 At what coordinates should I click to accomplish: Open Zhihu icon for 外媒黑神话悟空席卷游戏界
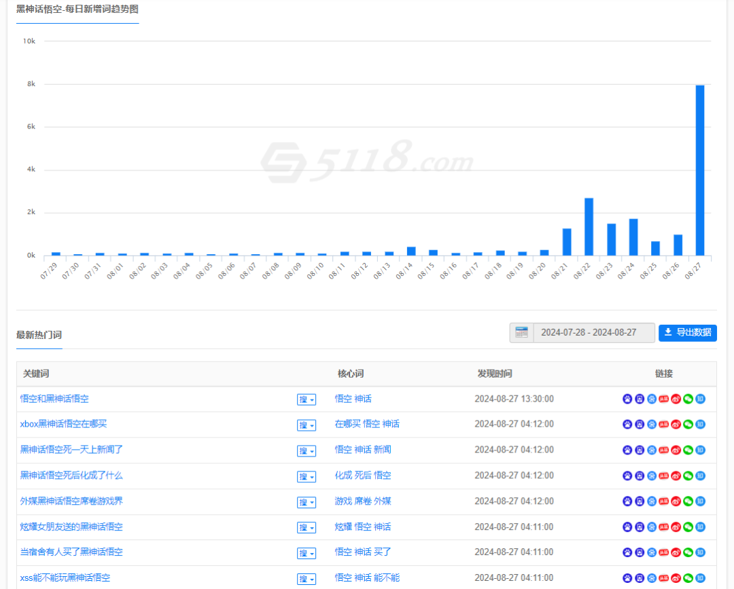tap(700, 501)
